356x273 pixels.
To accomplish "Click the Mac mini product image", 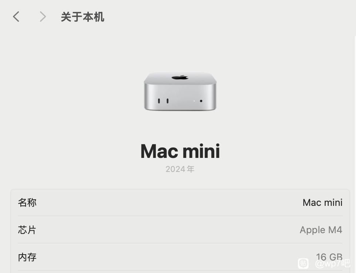I will coord(180,91).
